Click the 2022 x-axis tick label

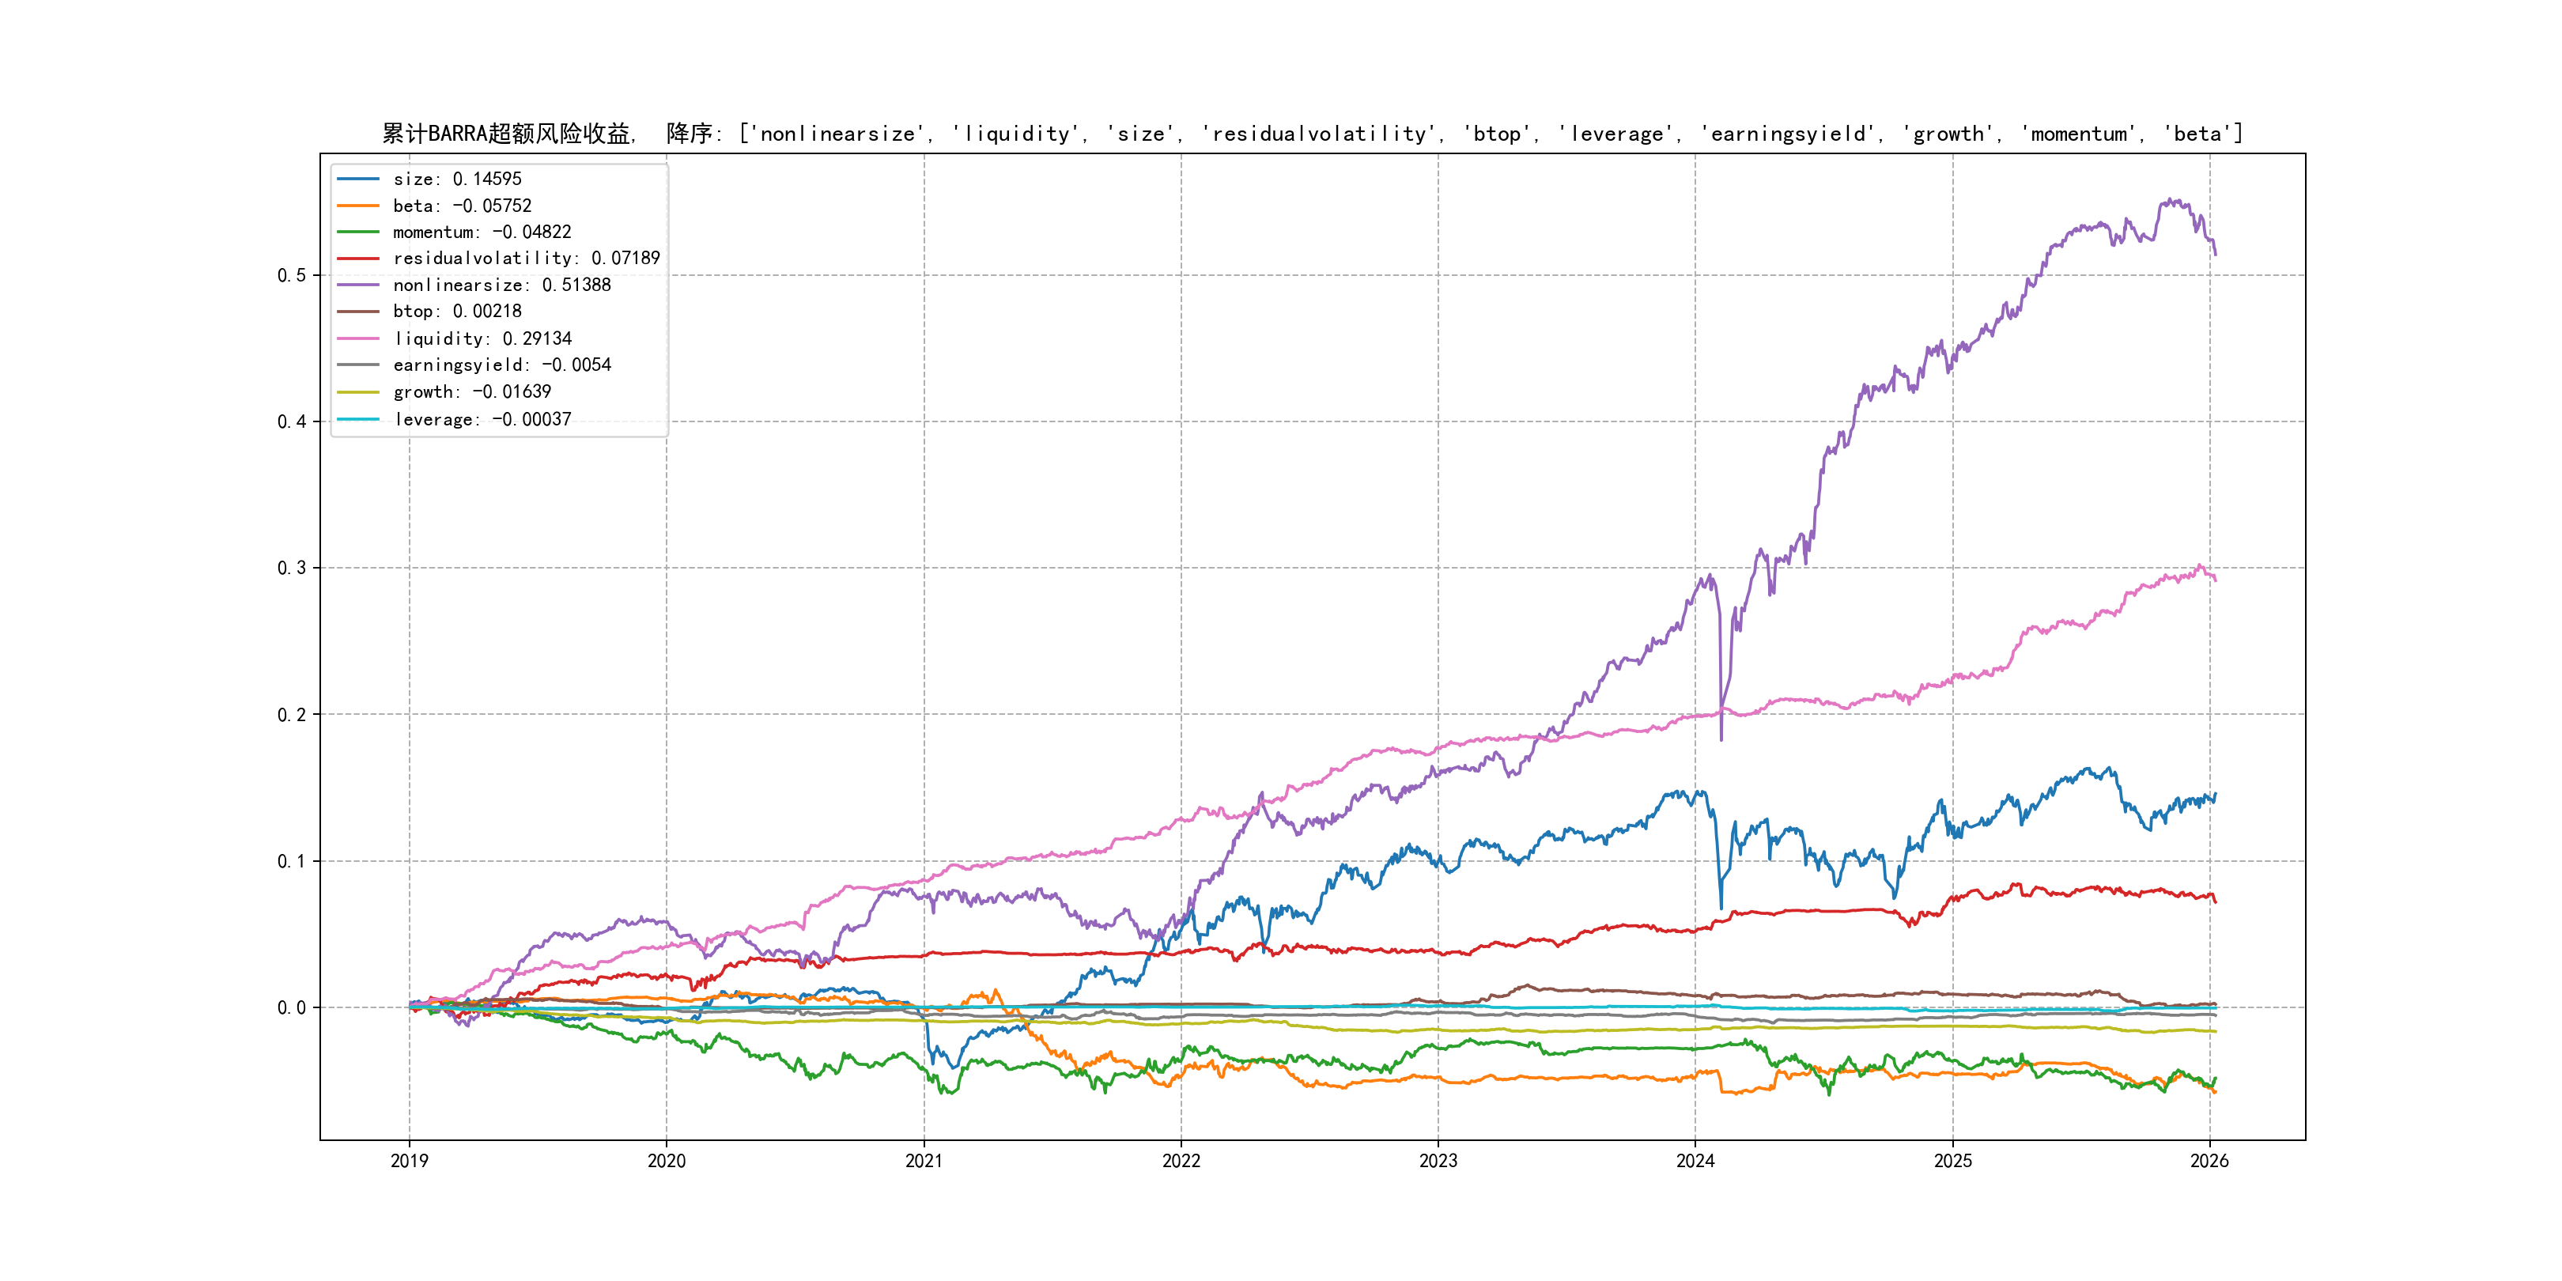pyautogui.click(x=1181, y=1161)
